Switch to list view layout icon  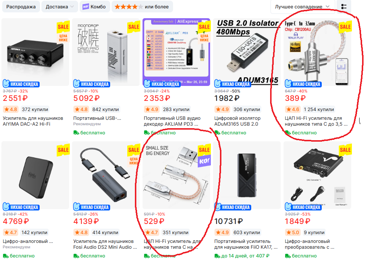tap(344, 7)
